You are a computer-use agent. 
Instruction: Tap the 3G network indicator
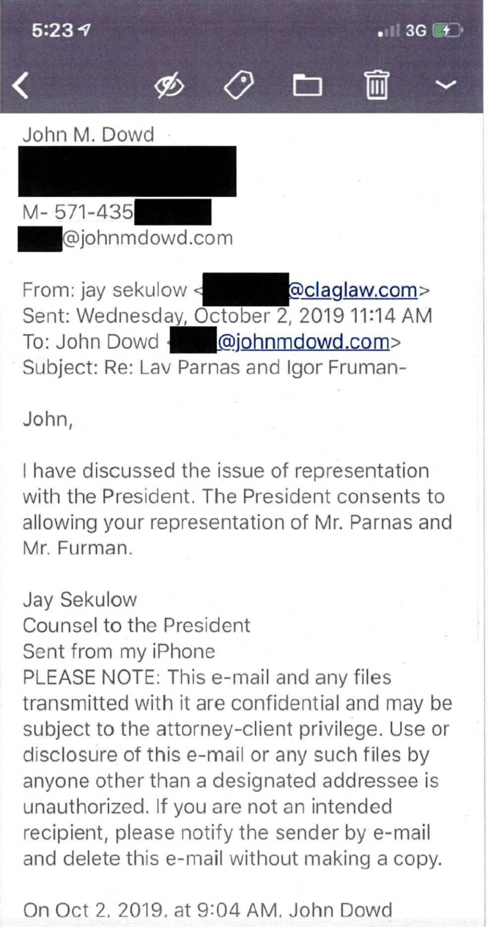tap(416, 30)
